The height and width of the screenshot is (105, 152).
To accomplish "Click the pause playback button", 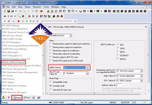I will (14, 21).
